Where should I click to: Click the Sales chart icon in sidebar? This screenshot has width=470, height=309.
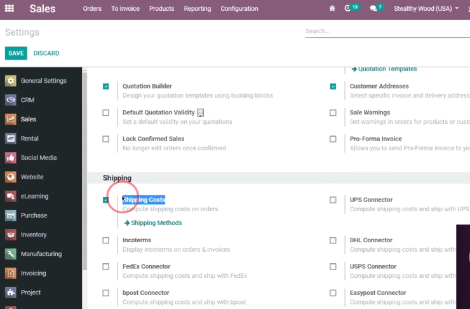(x=11, y=119)
